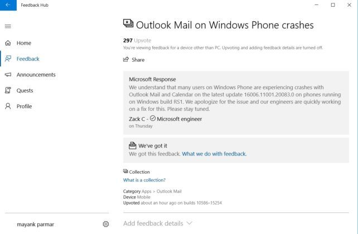
Task: Open 'What we do with feedback' link
Action: (x=214, y=154)
